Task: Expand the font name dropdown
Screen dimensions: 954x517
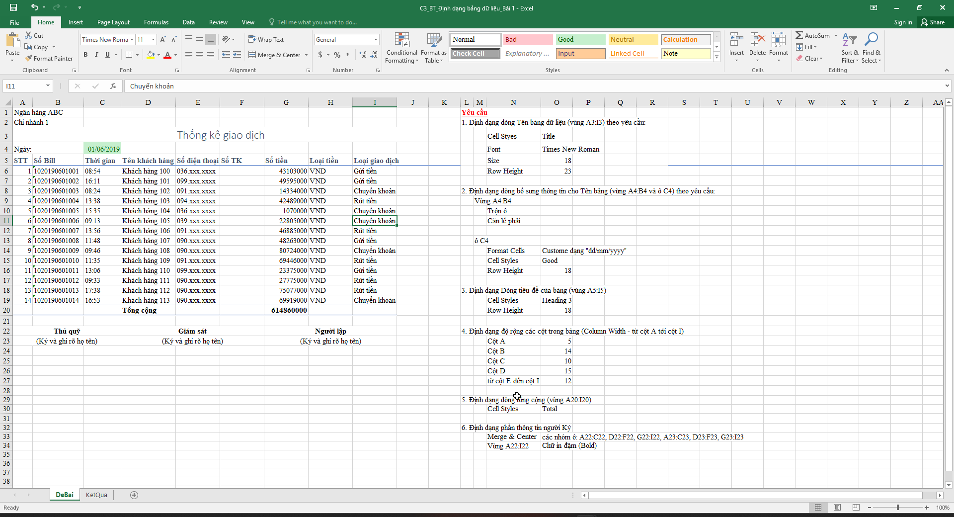Action: pyautogui.click(x=132, y=40)
